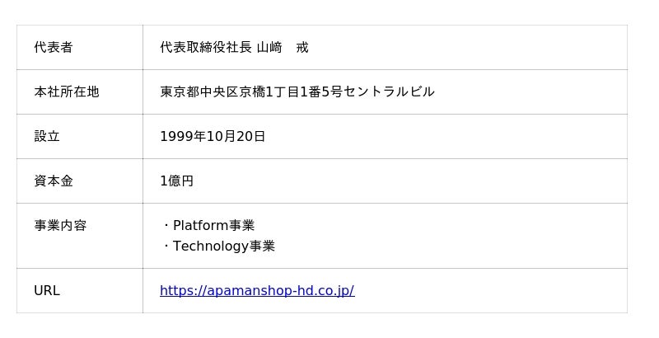The image size is (659, 338).
Task: Click the 東京都中央区京橋 address text
Action: (x=211, y=92)
